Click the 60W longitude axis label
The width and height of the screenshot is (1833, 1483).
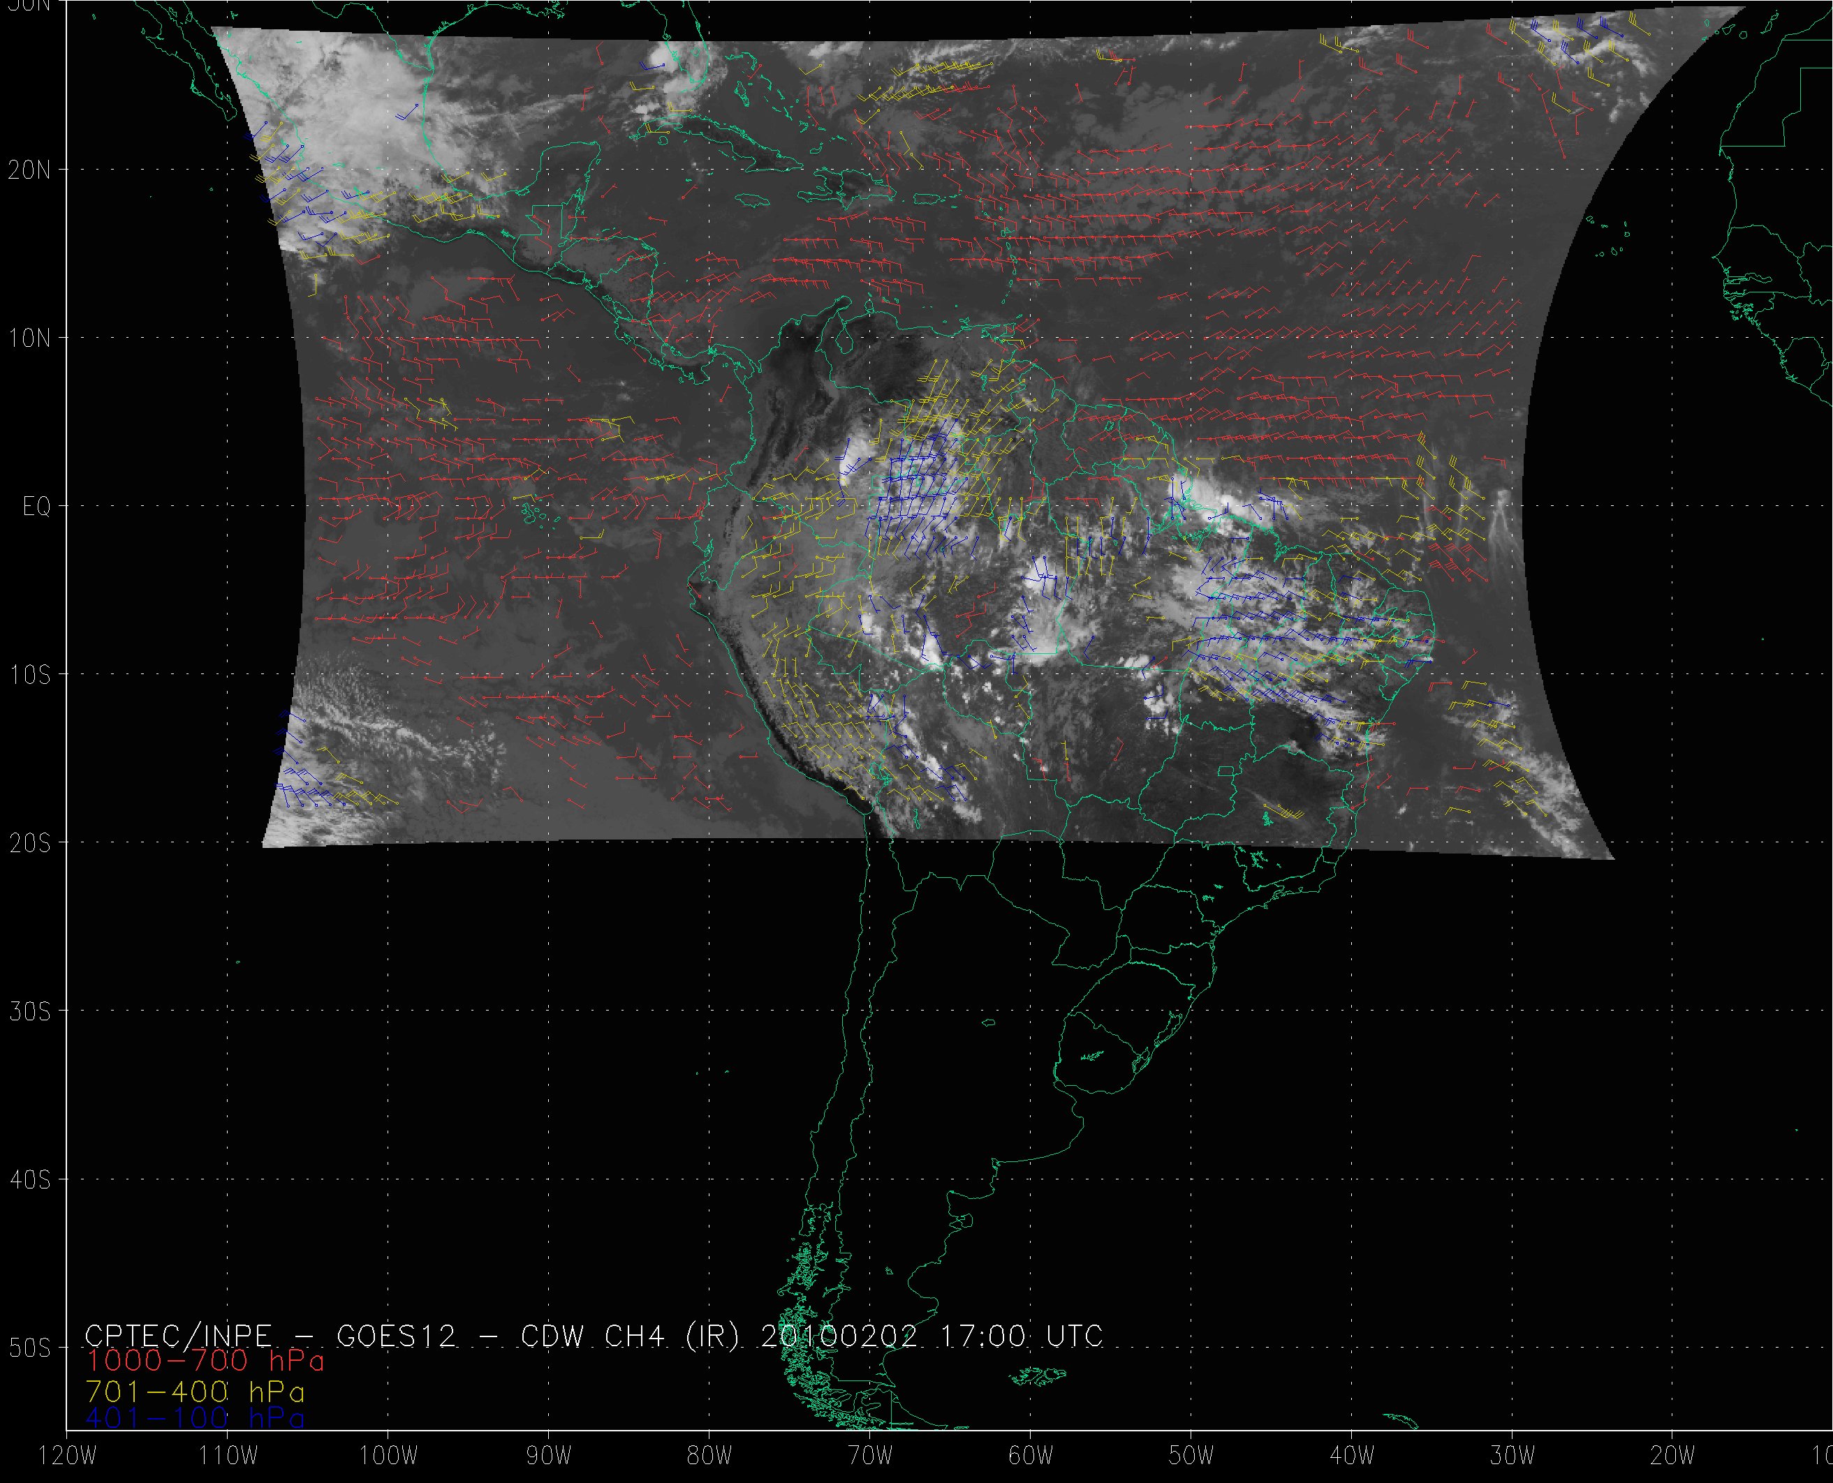(1031, 1456)
